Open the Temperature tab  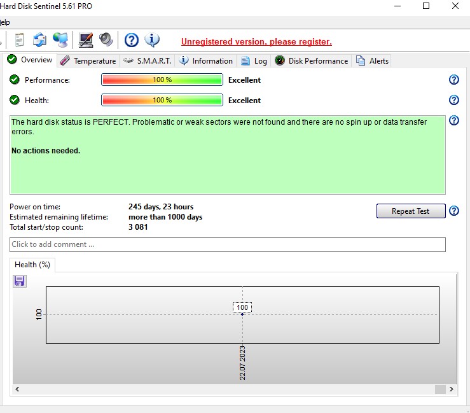coord(88,61)
